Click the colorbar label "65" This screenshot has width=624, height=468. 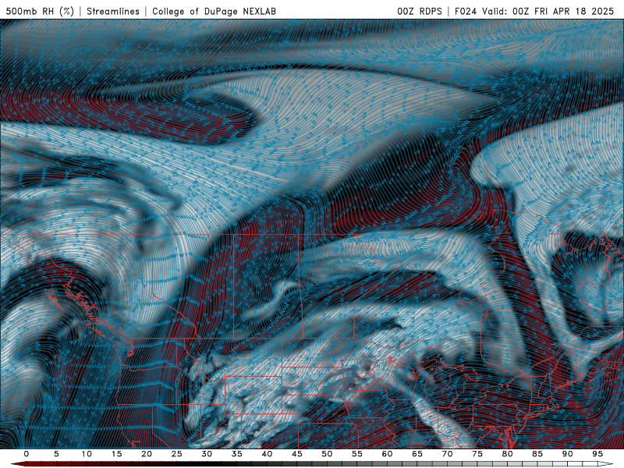[417, 454]
